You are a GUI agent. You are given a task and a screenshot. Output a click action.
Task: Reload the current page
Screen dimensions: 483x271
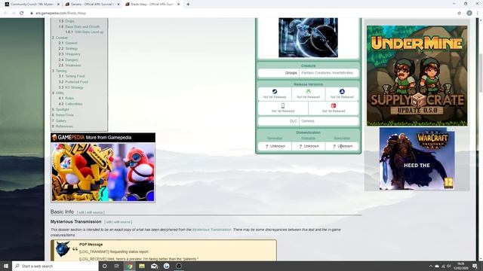pos(22,14)
